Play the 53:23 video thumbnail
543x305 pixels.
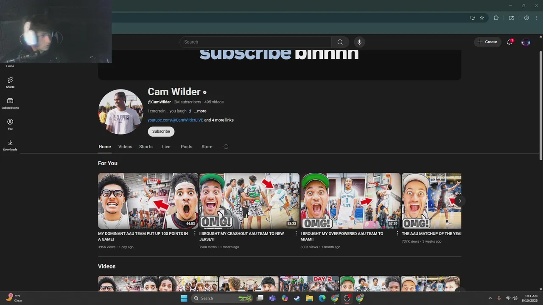[249, 201]
